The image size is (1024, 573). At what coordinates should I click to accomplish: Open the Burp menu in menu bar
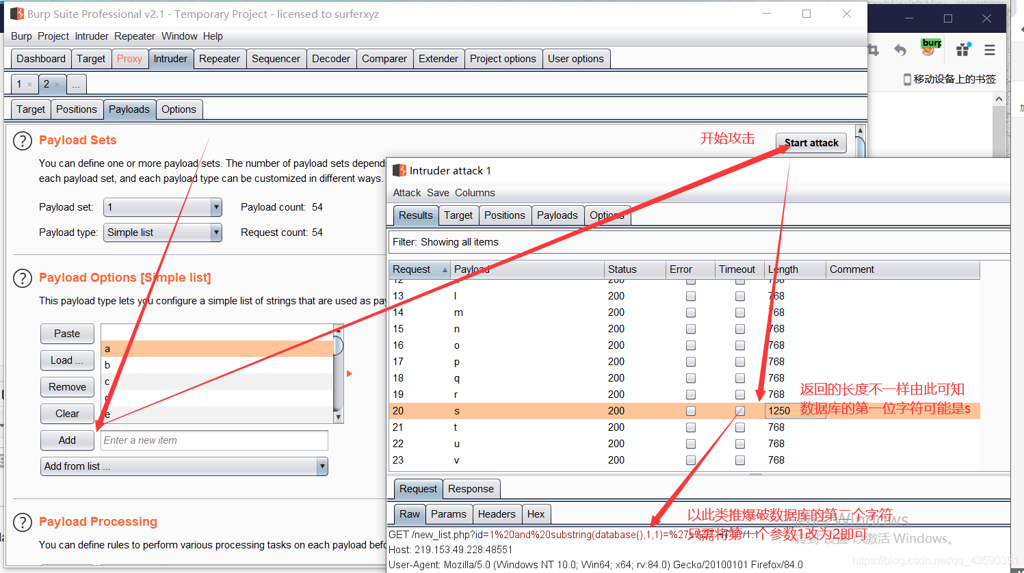point(21,36)
